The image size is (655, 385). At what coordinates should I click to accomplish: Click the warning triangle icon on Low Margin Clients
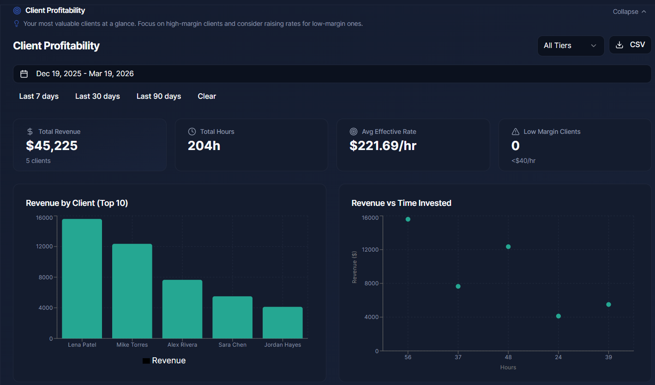pos(516,132)
